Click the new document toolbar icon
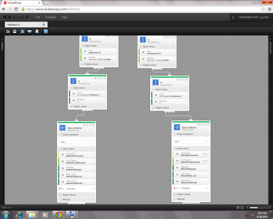Viewport: 273px width, 219px height. point(37,32)
